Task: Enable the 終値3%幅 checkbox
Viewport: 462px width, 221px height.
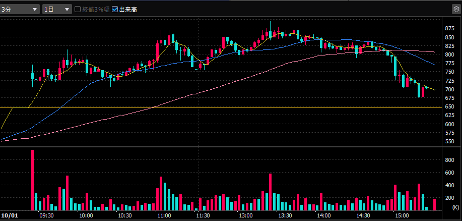Action: [x=78, y=9]
